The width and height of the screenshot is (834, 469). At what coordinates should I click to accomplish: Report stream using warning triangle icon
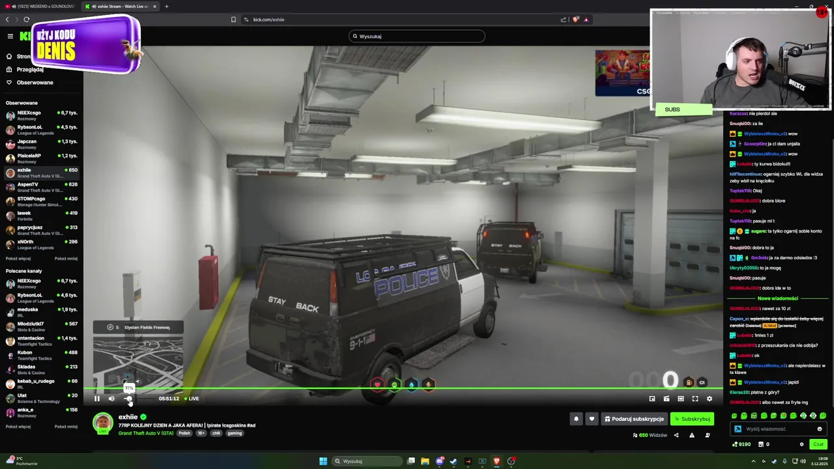click(692, 435)
